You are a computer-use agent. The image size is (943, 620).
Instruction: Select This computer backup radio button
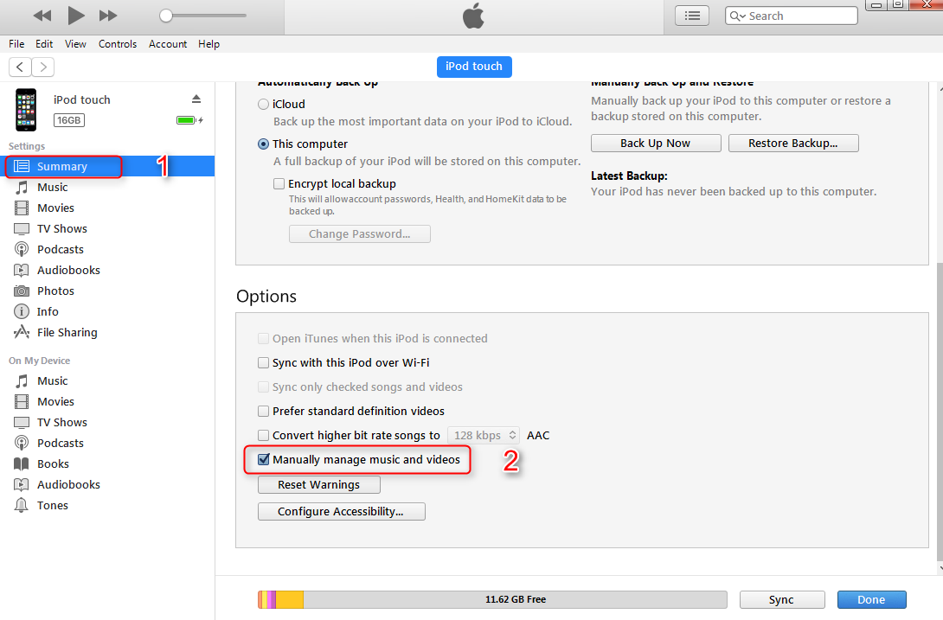pos(263,144)
